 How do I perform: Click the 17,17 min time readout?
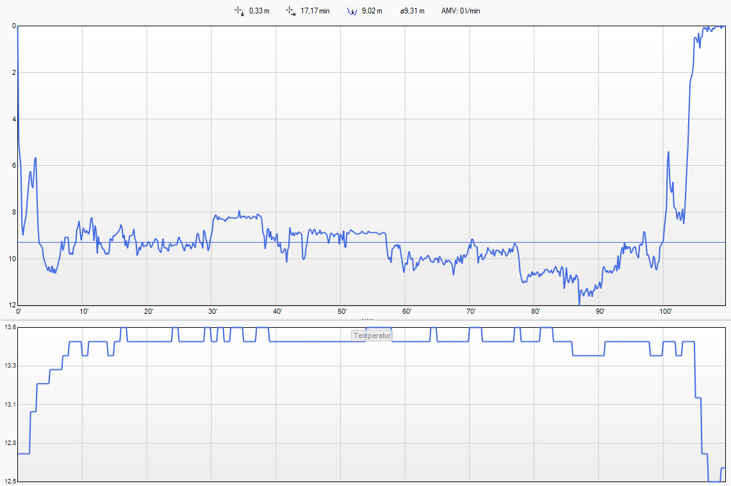click(315, 11)
